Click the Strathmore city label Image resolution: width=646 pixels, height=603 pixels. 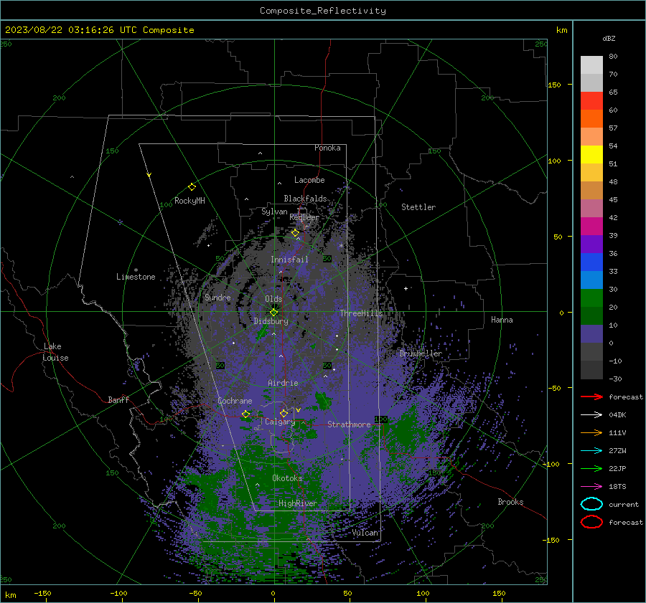[349, 424]
